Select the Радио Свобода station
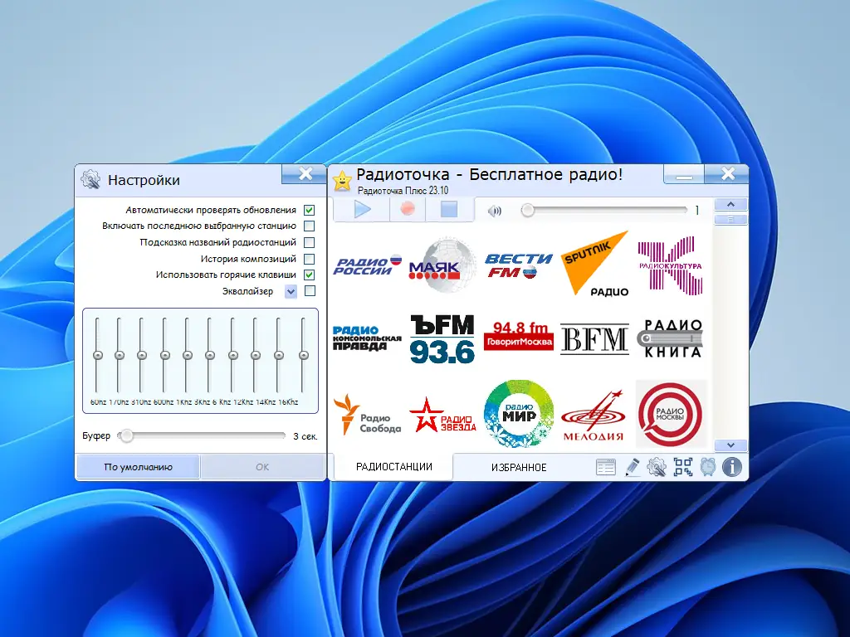Image resolution: width=850 pixels, height=637 pixels. 367,415
